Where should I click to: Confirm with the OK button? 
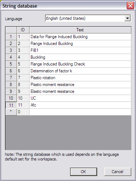pos(83,172)
